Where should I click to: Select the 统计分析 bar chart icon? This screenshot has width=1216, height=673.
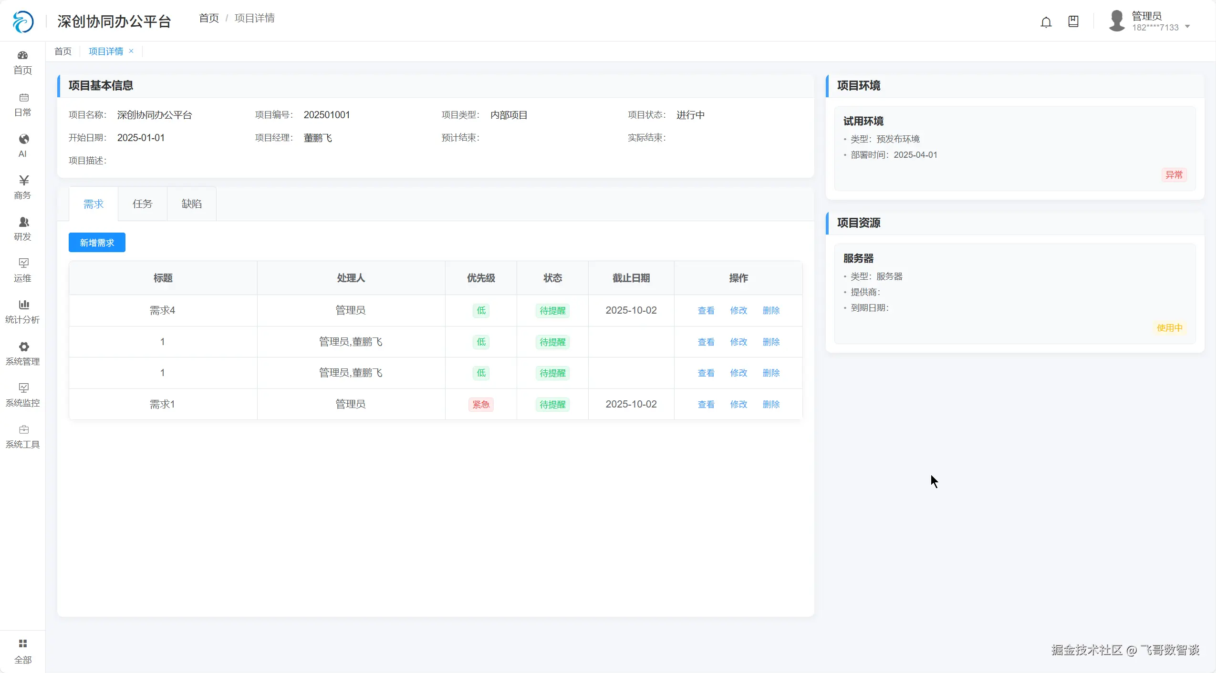tap(23, 305)
